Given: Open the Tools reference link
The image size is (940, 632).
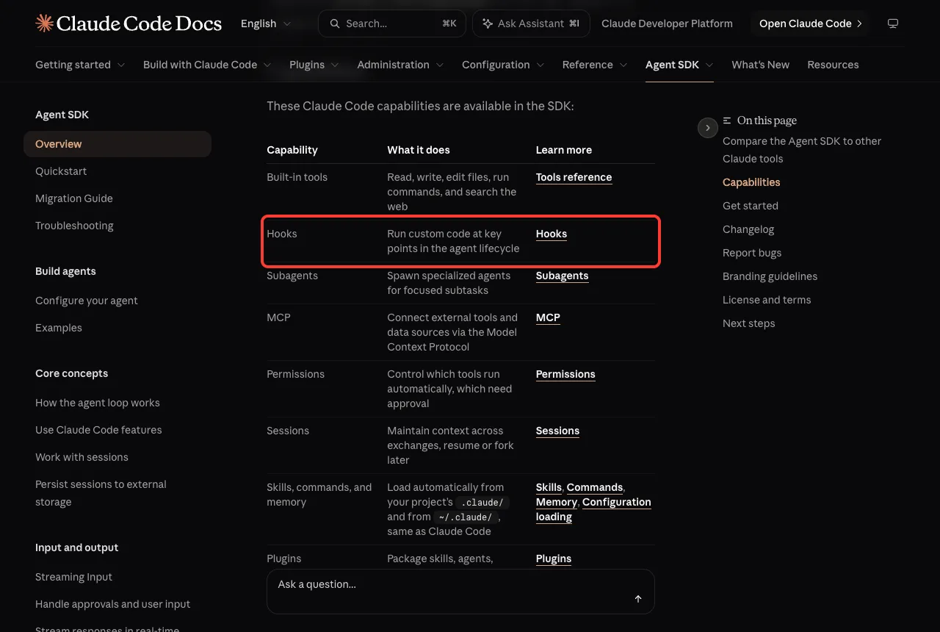Looking at the screenshot, I should (x=574, y=177).
